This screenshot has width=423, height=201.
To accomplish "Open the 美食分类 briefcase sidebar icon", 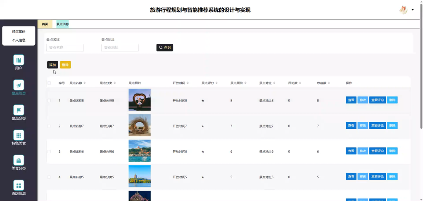I will click(19, 160).
